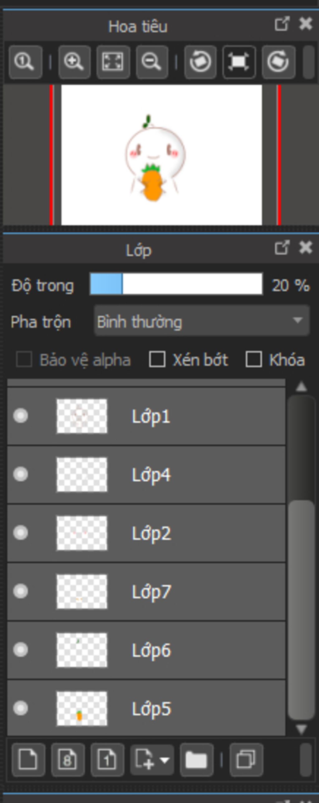Open the Pha trộn blending mode dropdown
This screenshot has height=803, width=319.
tap(202, 321)
